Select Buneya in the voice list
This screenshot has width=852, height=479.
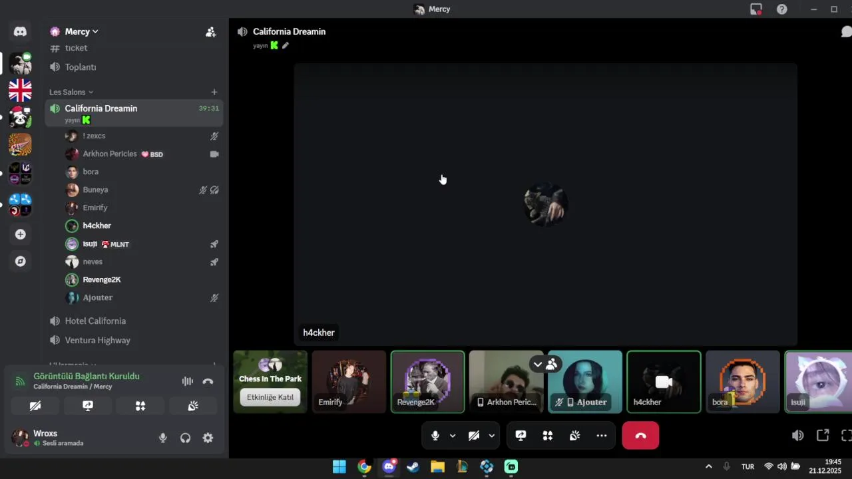click(x=142, y=190)
